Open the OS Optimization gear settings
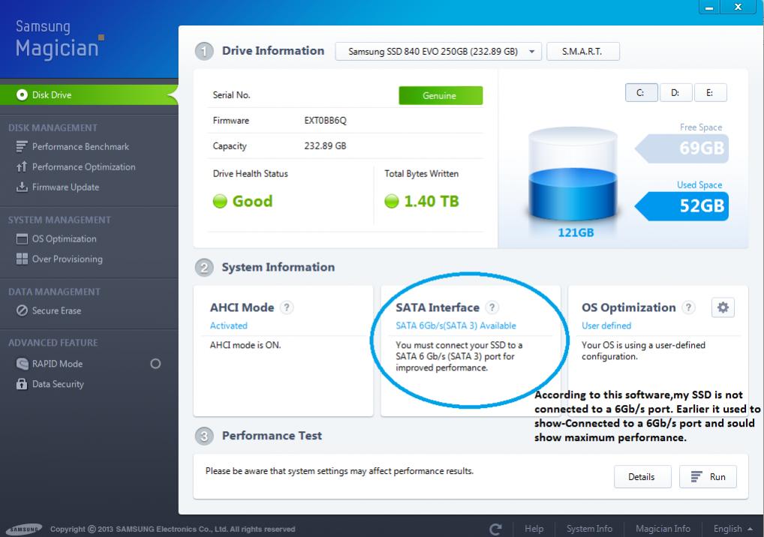This screenshot has width=764, height=537. (x=723, y=307)
